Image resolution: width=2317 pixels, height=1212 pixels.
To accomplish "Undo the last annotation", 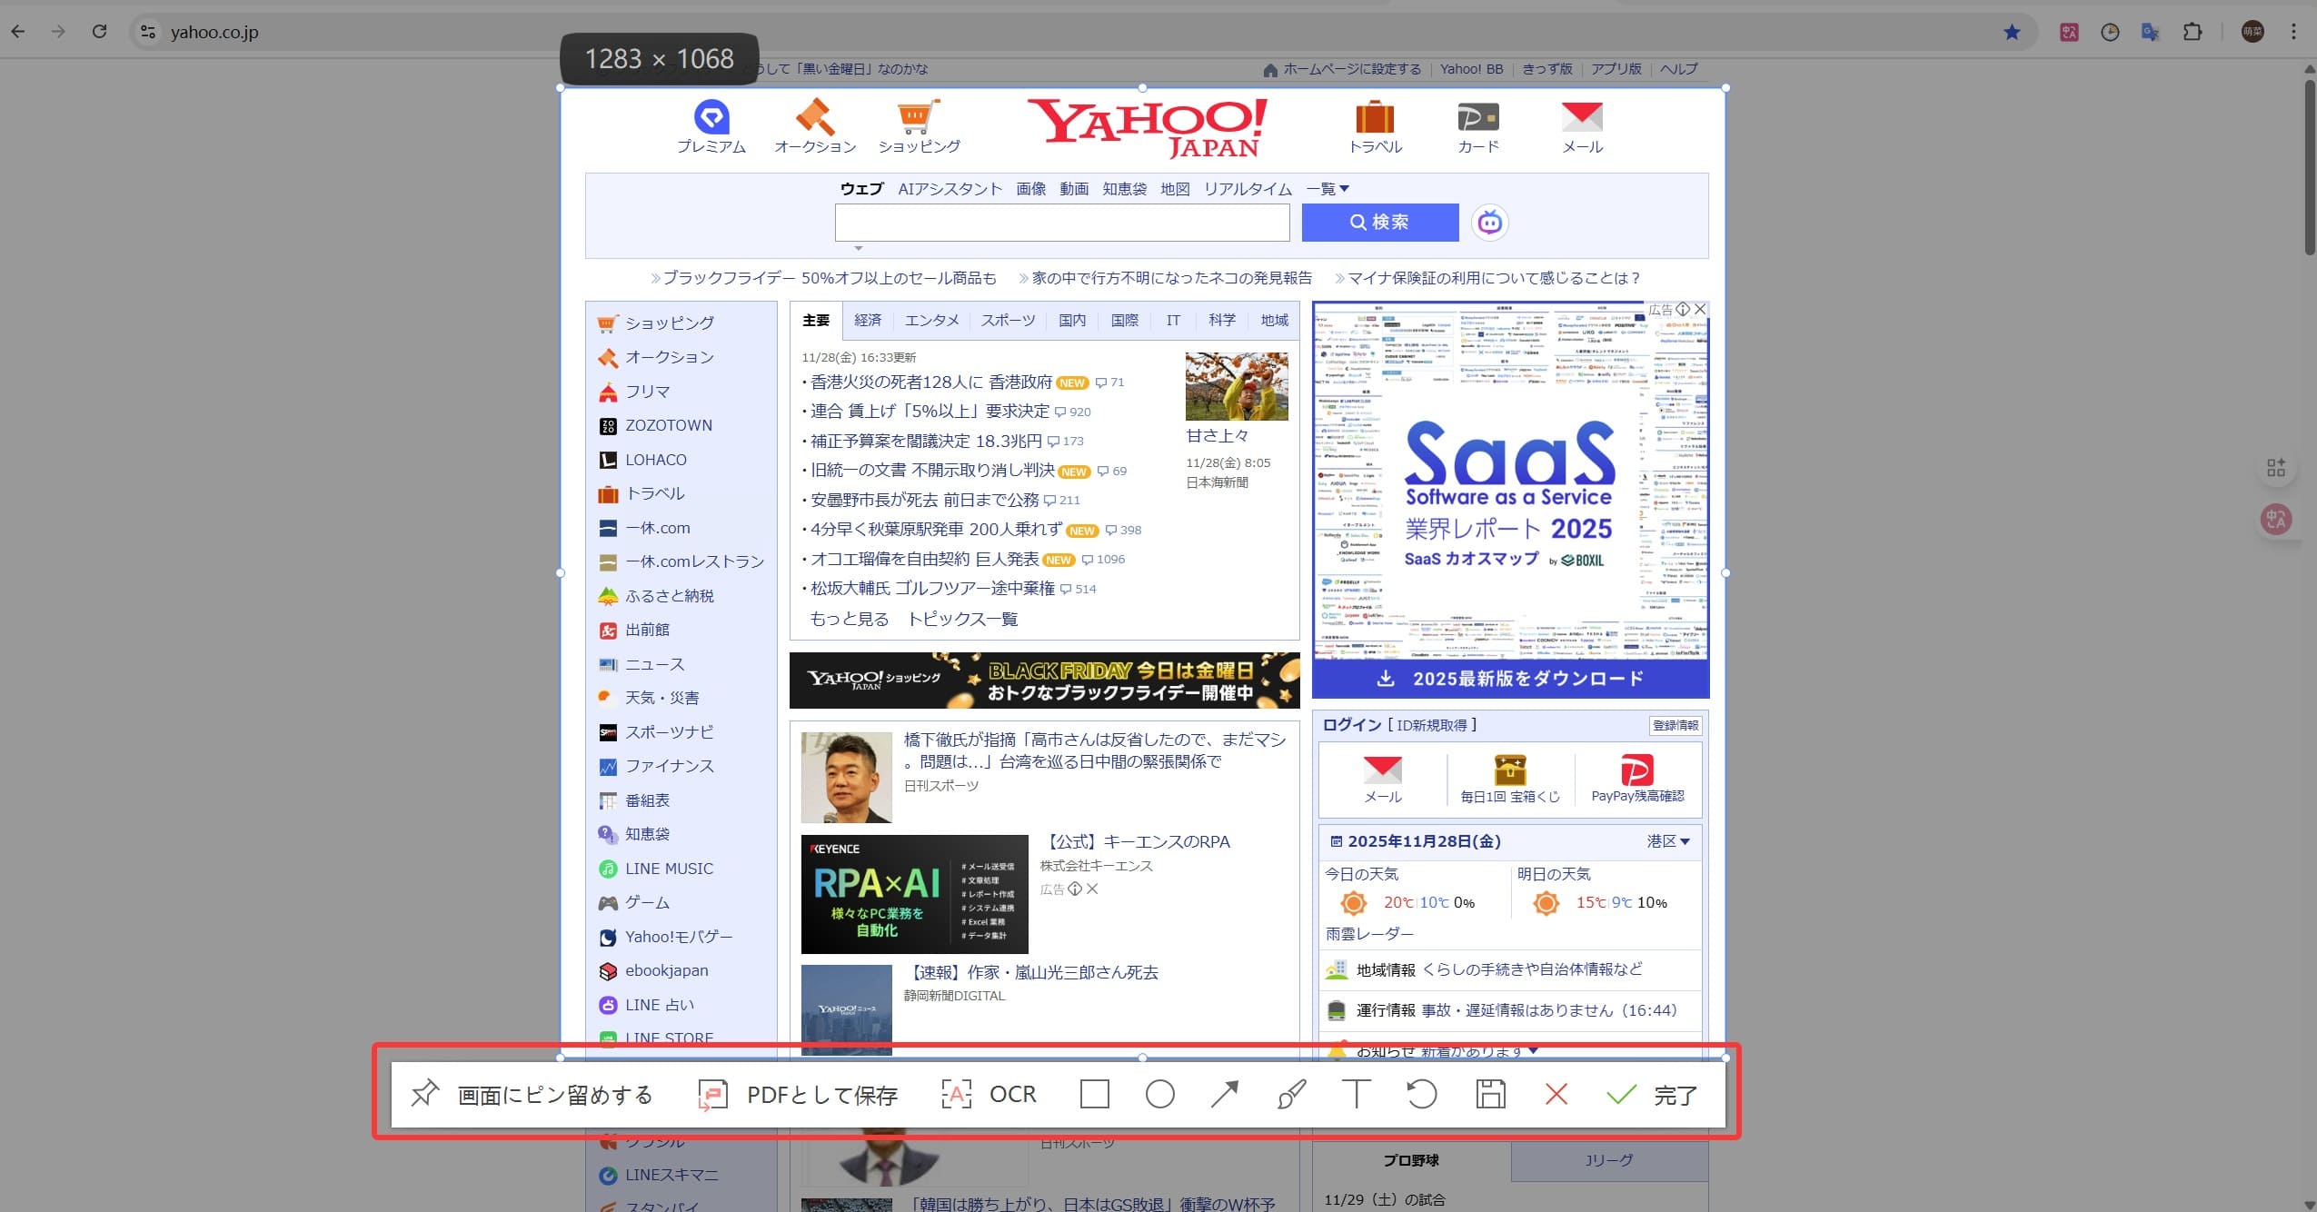I will (x=1421, y=1095).
